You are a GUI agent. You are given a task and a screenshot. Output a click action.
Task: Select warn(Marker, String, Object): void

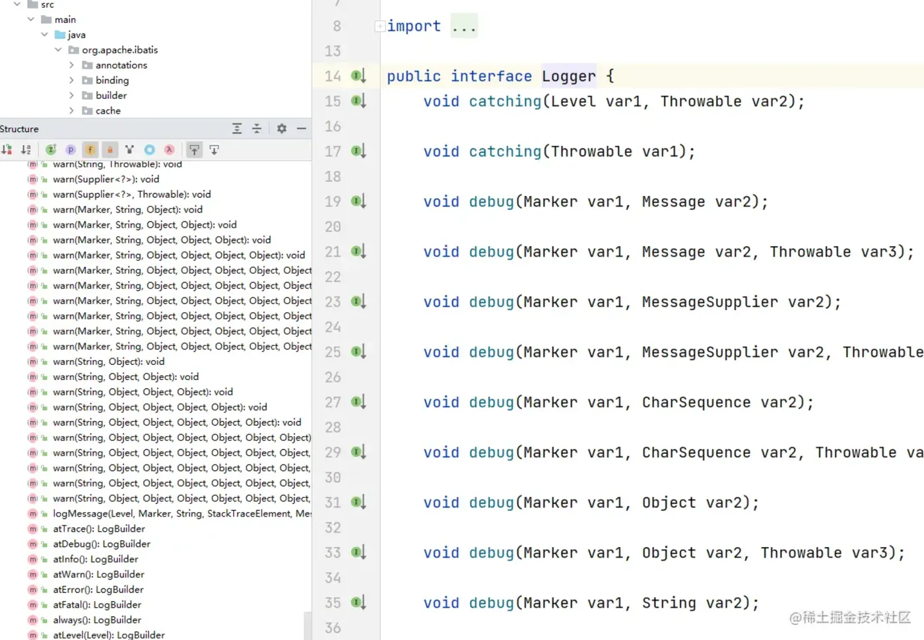[x=127, y=209]
